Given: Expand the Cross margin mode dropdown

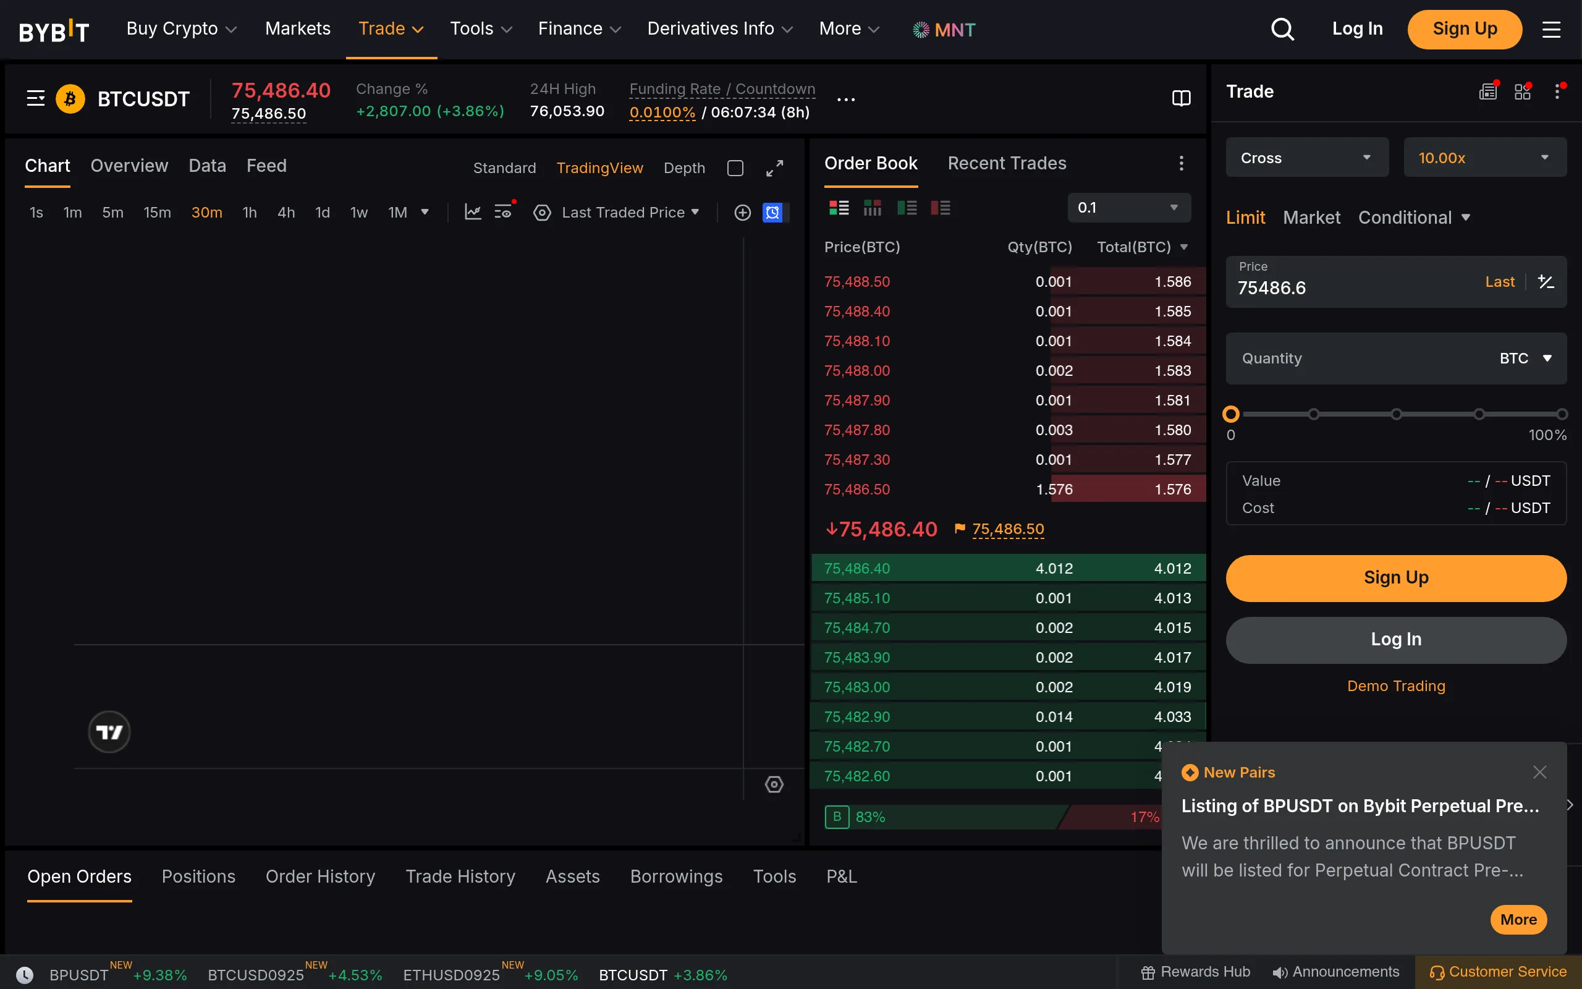Looking at the screenshot, I should pyautogui.click(x=1306, y=157).
